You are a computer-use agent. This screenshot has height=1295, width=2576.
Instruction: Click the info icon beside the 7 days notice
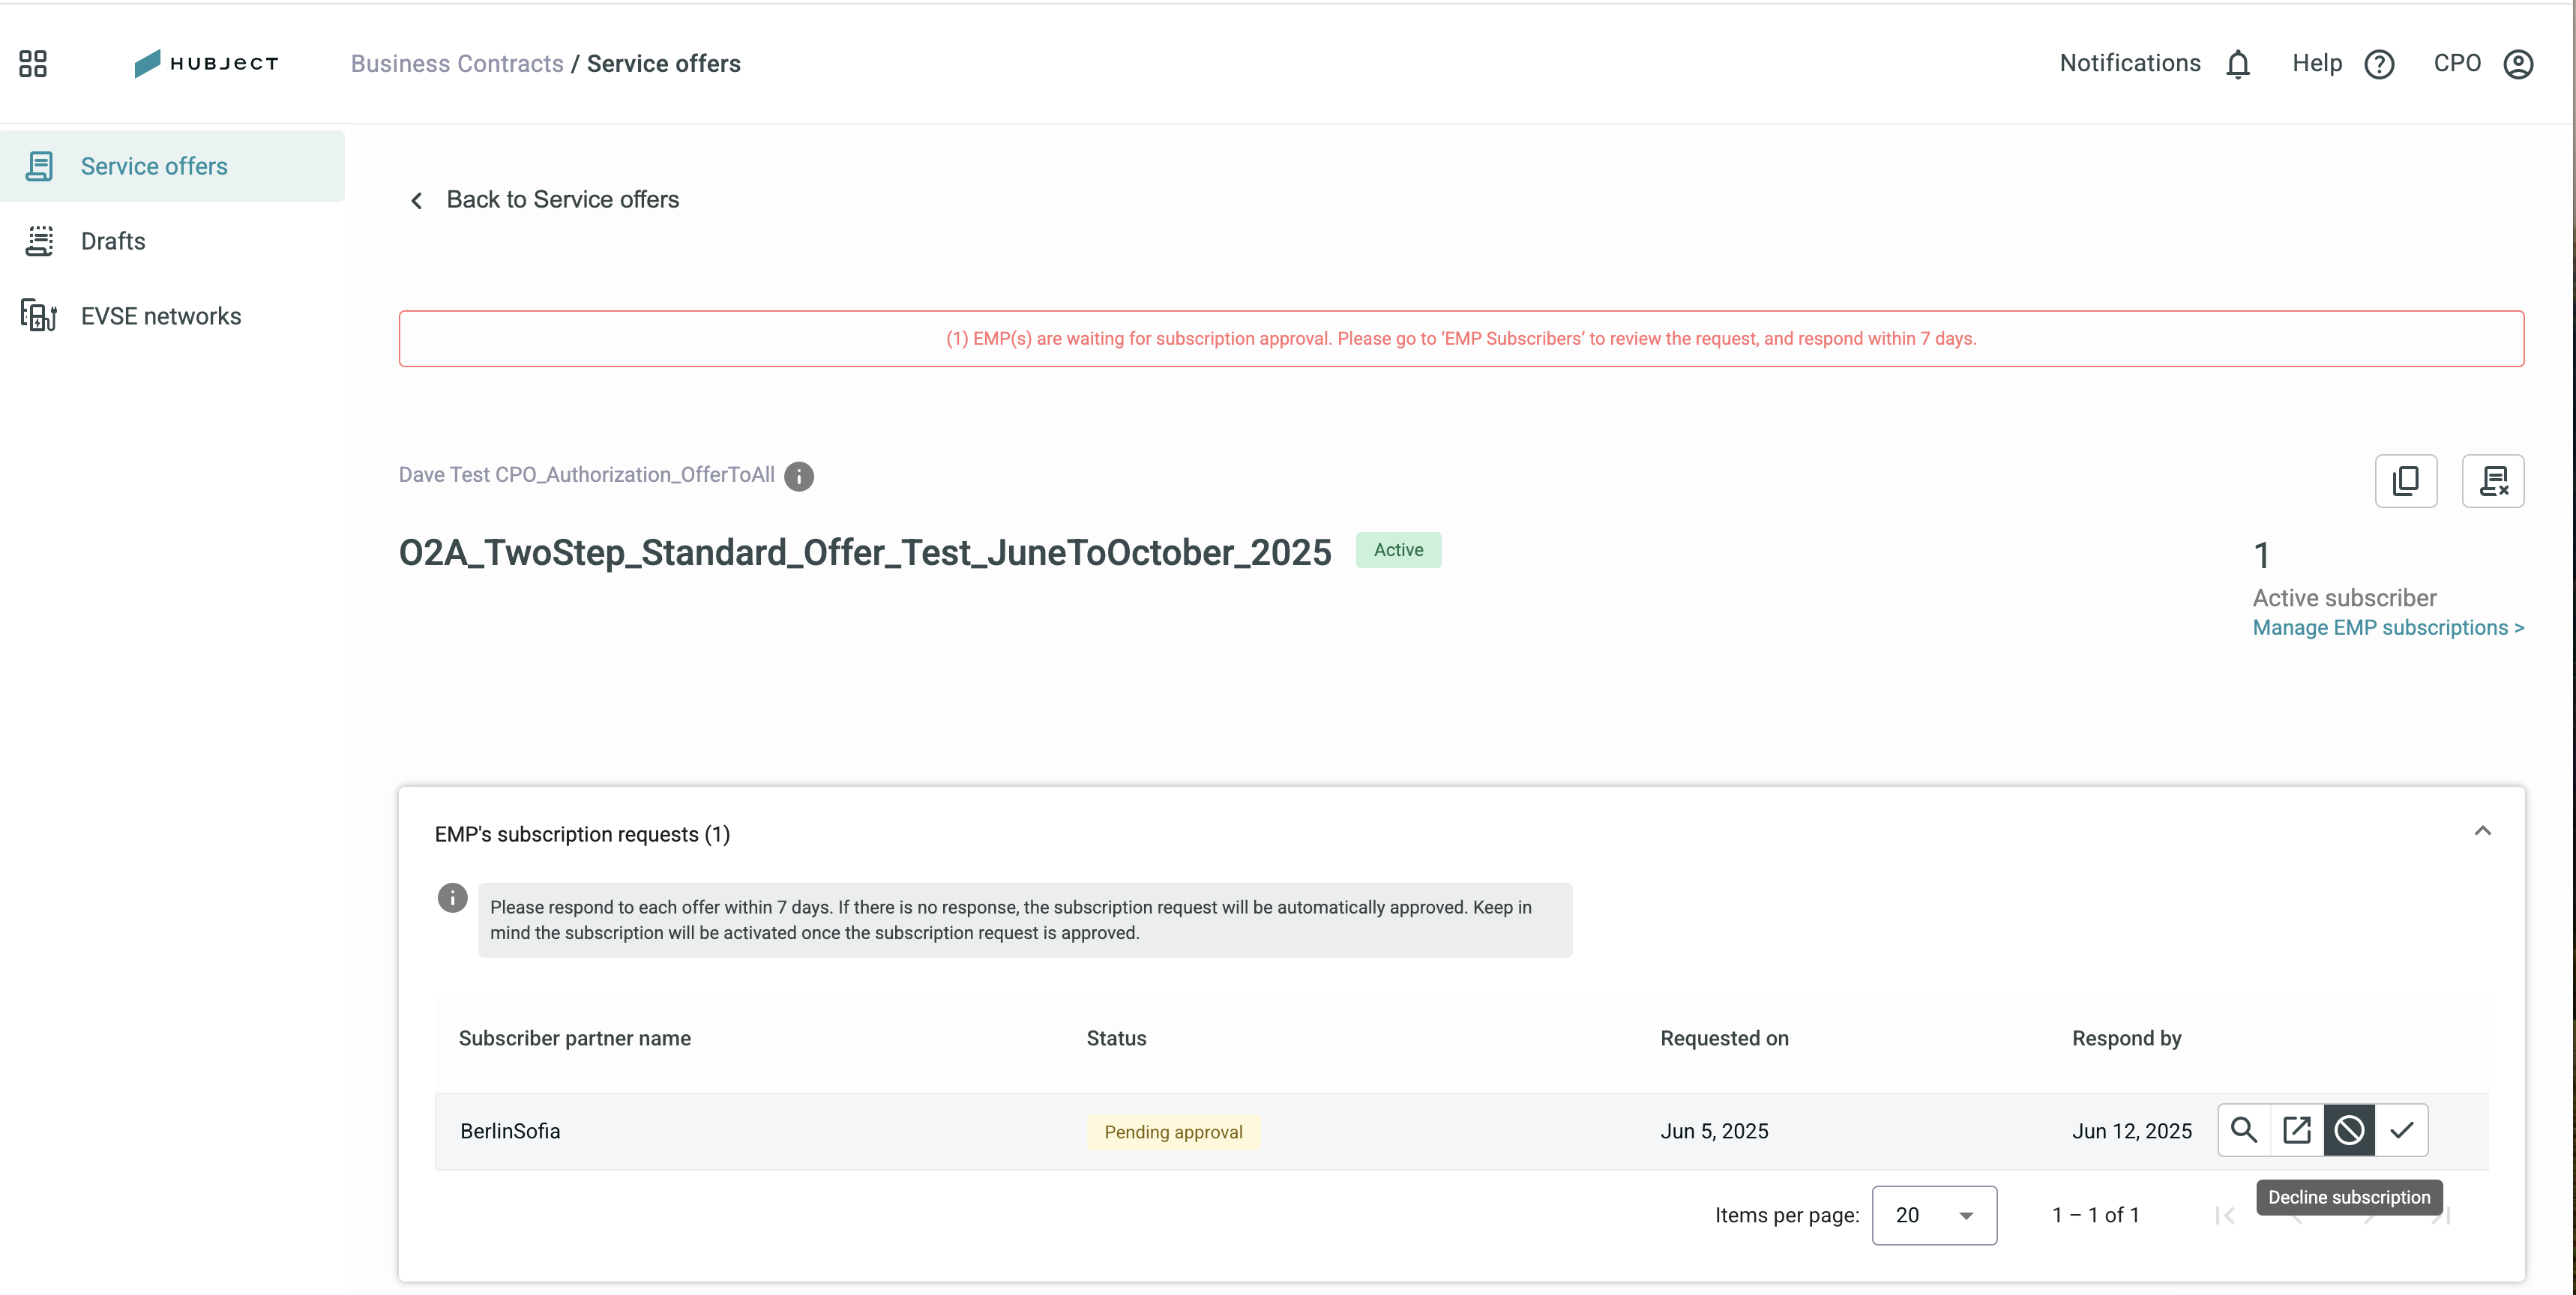[x=452, y=897]
